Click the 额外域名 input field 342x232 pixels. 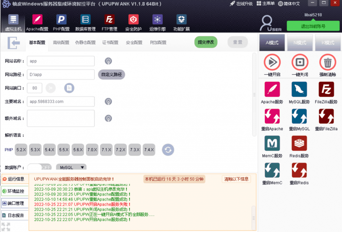point(60,118)
